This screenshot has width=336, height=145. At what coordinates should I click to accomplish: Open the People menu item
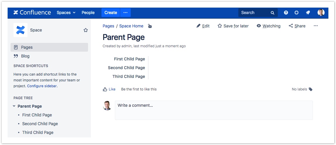coord(88,13)
